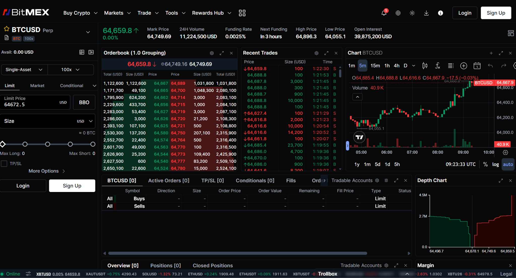516x278 pixels.
Task: Open Rewards Hub dropdown menu
Action: pos(211,13)
